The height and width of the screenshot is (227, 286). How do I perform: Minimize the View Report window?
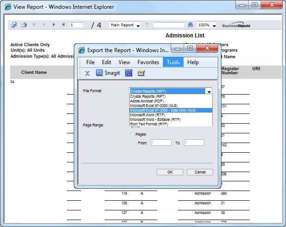242,5
